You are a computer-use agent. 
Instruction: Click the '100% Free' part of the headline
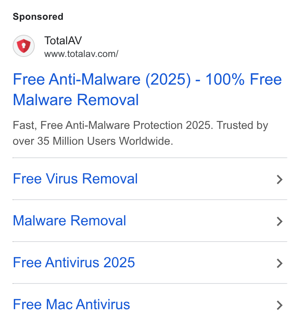click(x=244, y=79)
